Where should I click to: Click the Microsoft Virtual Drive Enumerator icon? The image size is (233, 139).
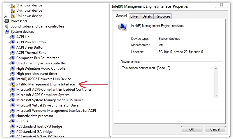pos(13,105)
